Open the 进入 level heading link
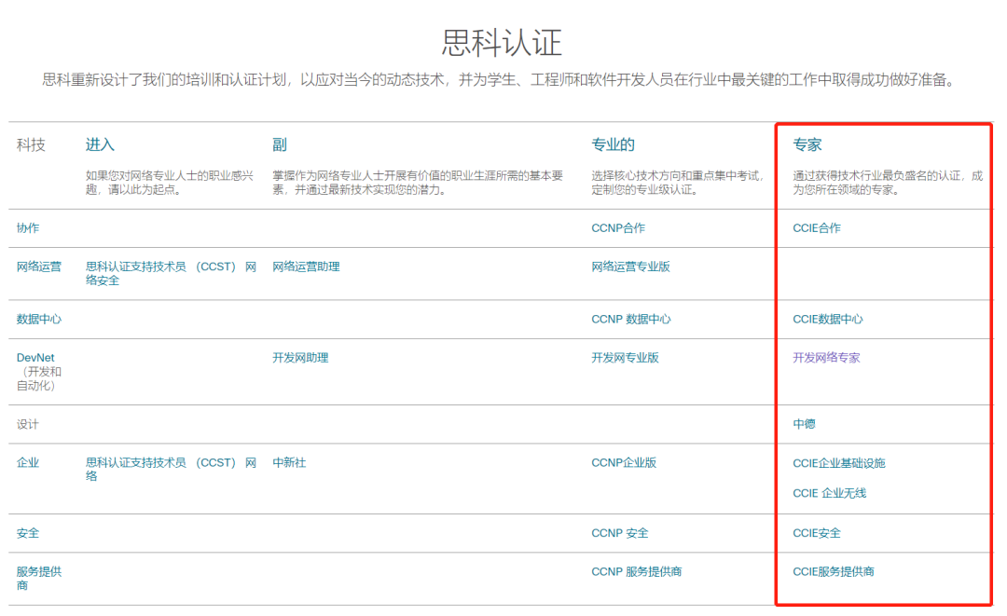This screenshot has width=1007, height=616. (x=100, y=145)
